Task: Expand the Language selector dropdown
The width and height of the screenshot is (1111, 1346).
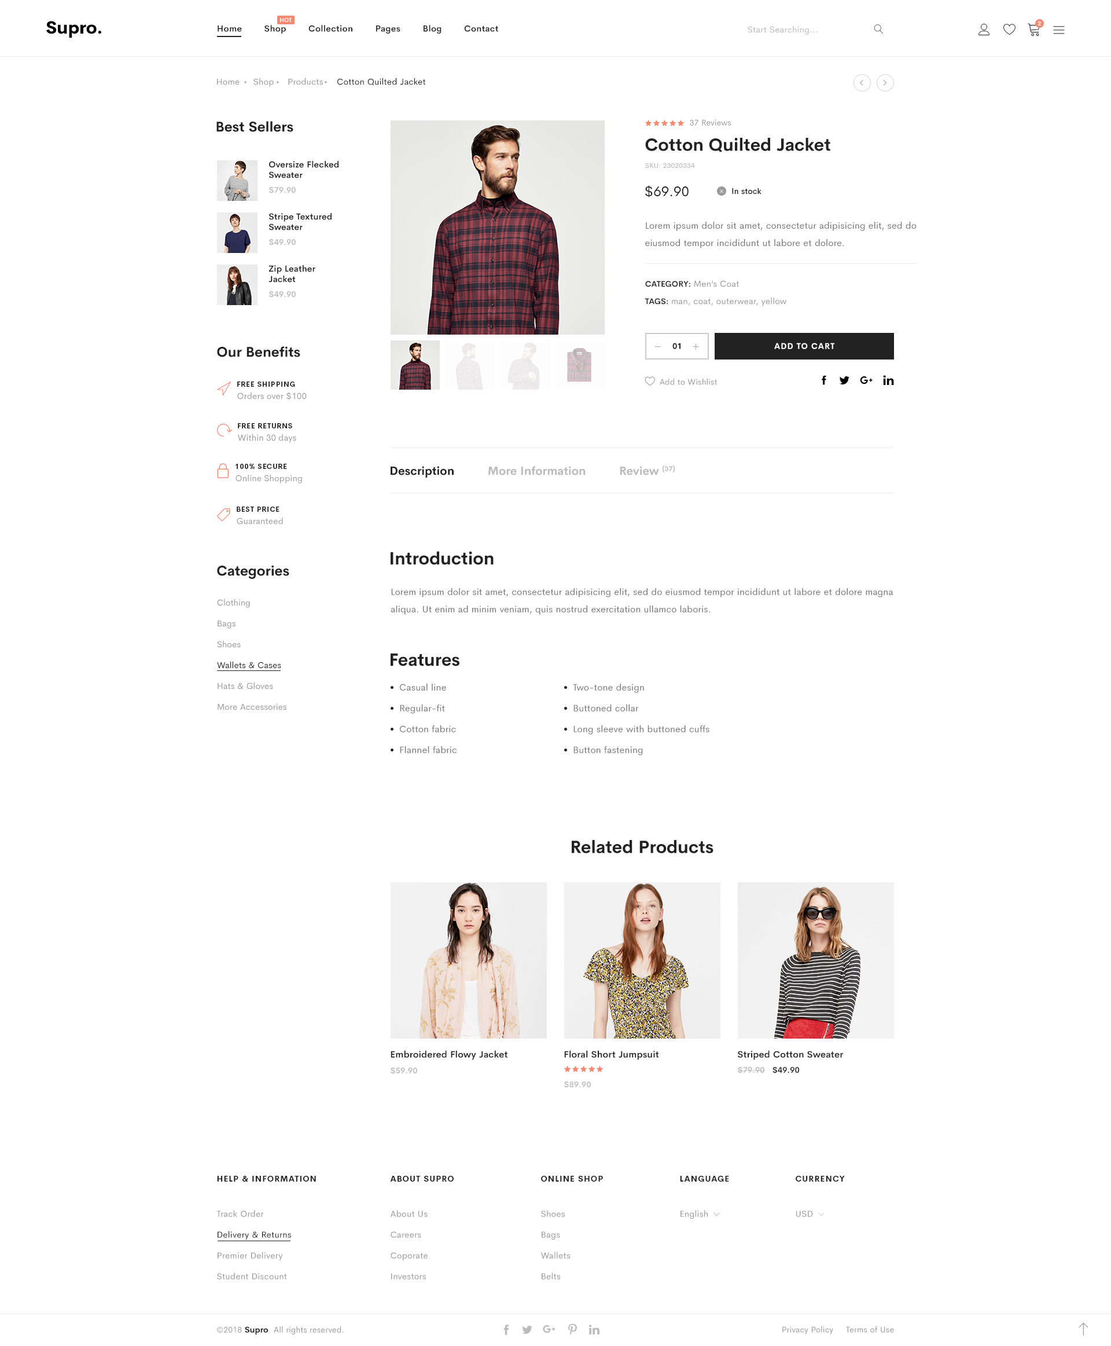Action: [700, 1213]
